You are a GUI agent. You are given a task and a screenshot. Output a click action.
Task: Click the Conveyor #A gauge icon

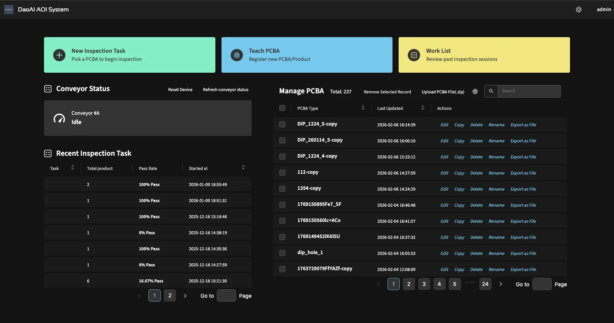pyautogui.click(x=59, y=118)
